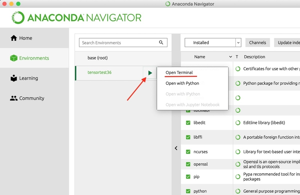Click the Environments cube icon
This screenshot has width=300, height=195.
pyautogui.click(x=14, y=58)
